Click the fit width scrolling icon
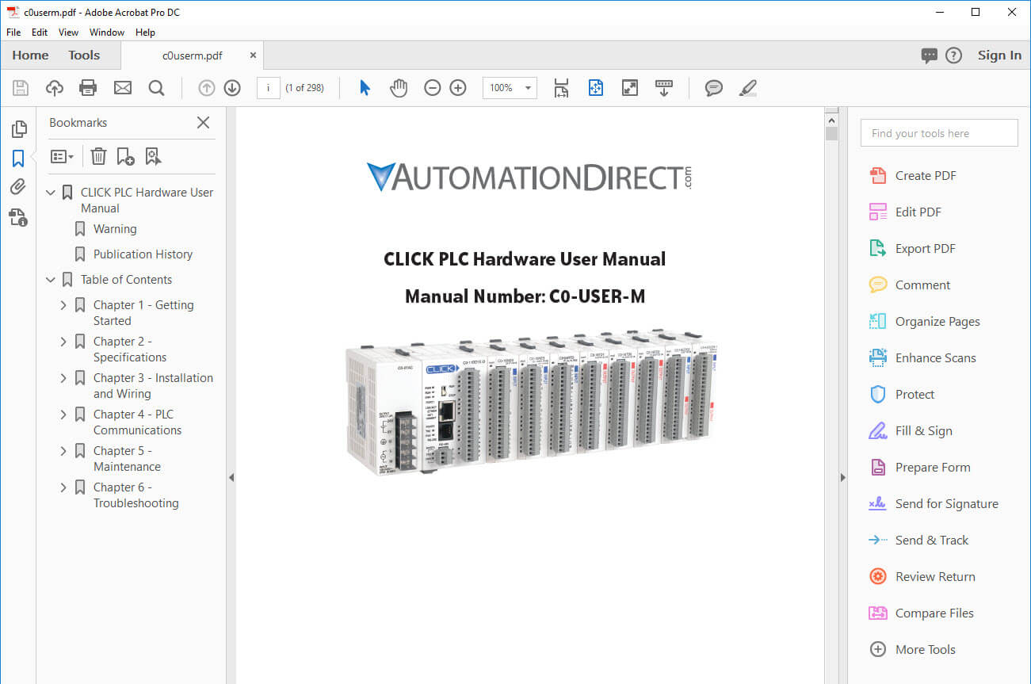 coord(561,88)
